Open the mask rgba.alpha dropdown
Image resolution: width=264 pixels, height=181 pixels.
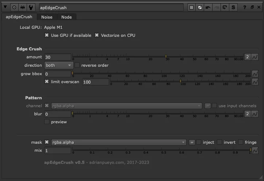click(x=119, y=142)
